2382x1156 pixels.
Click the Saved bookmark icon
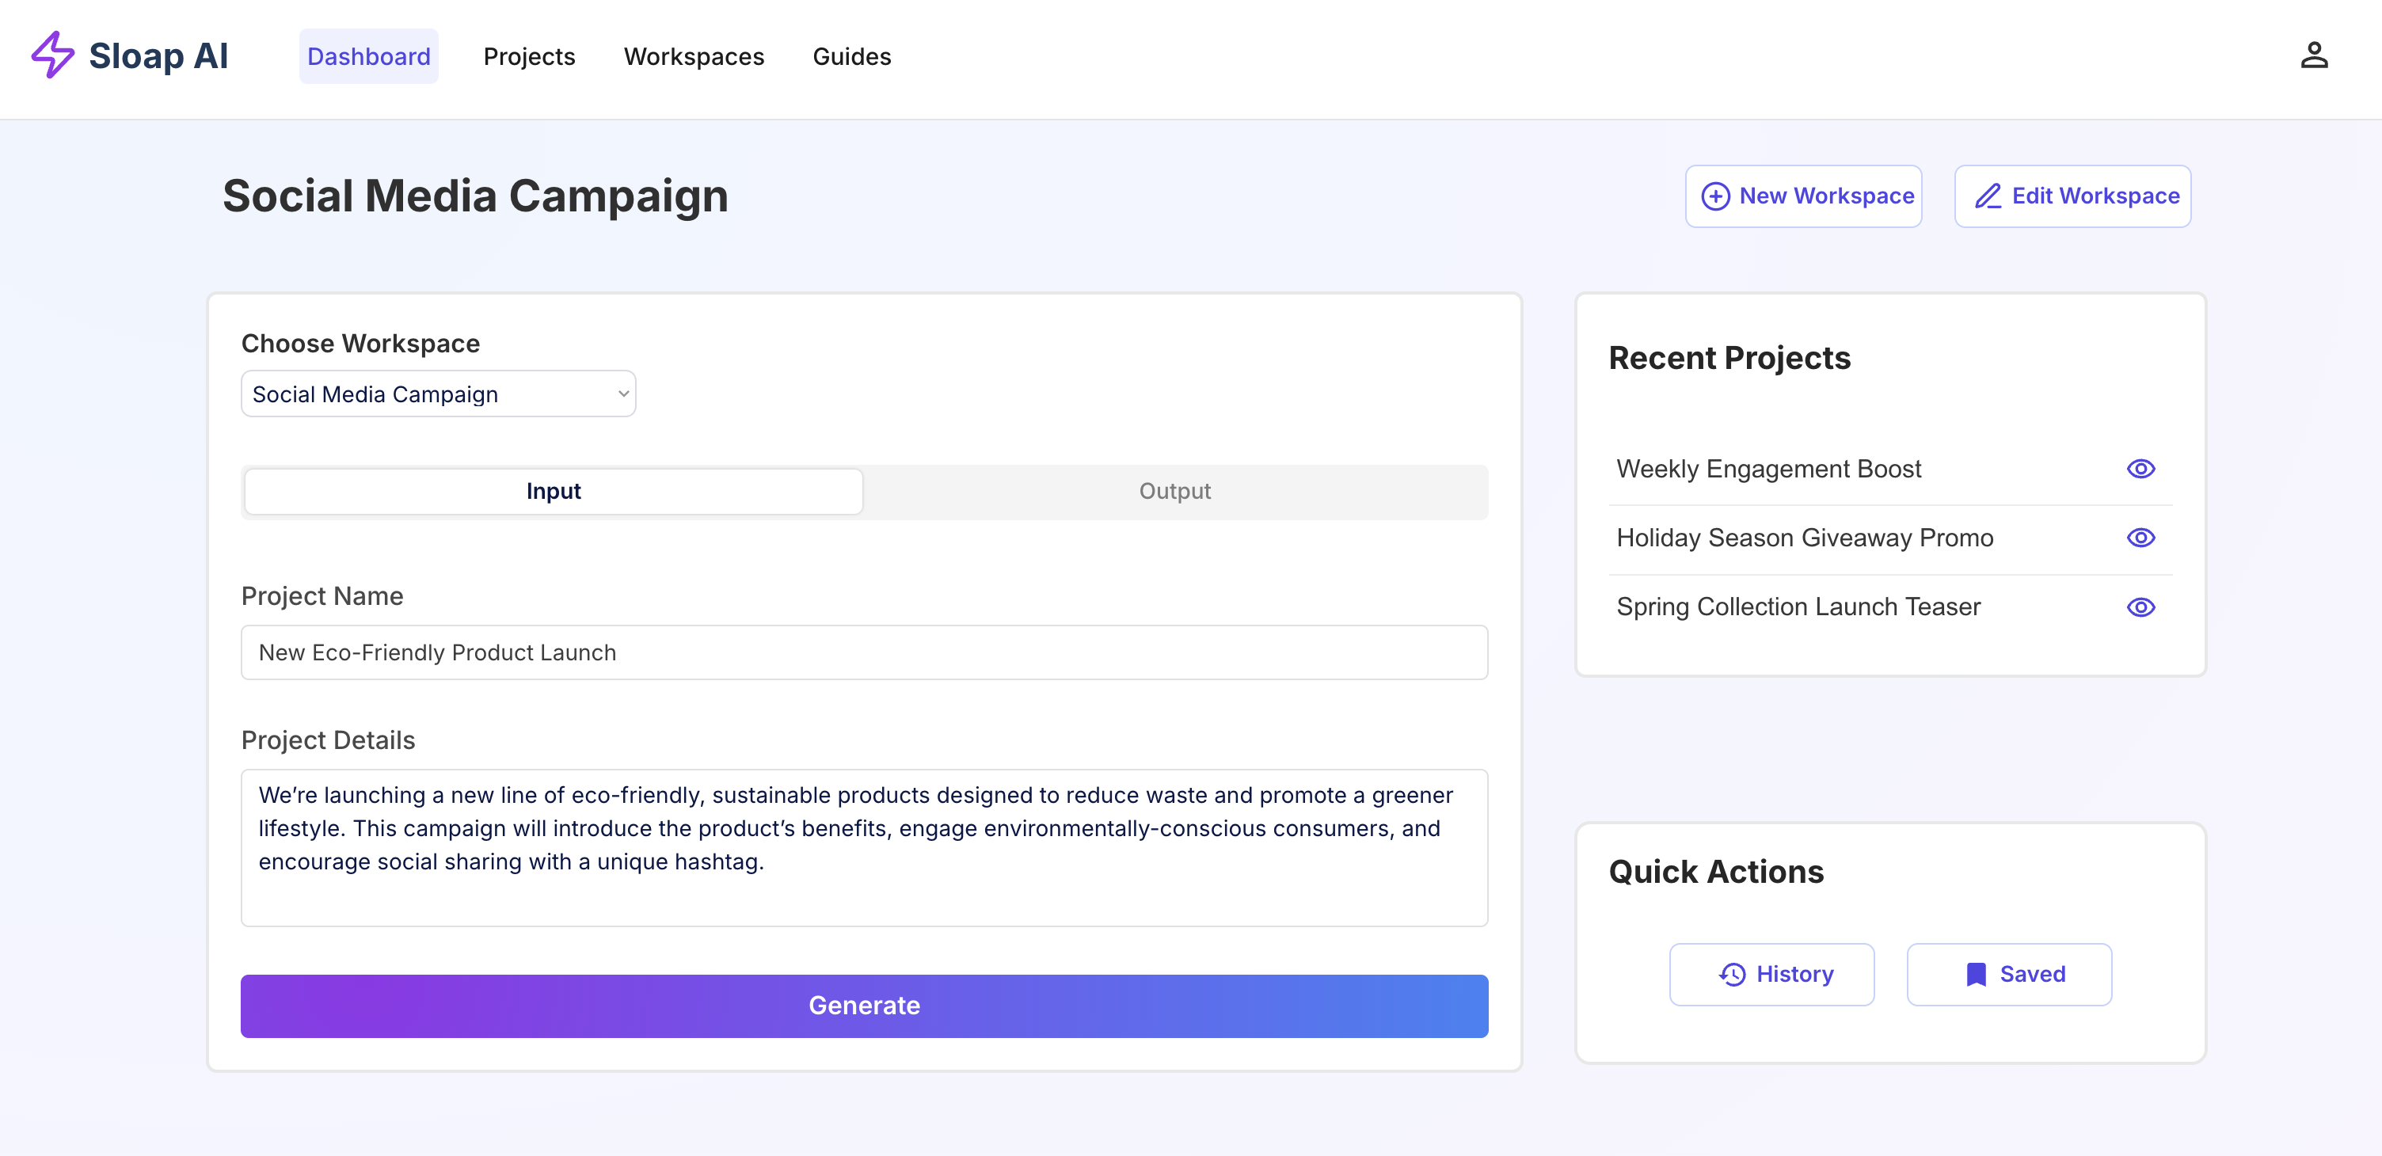coord(1976,974)
